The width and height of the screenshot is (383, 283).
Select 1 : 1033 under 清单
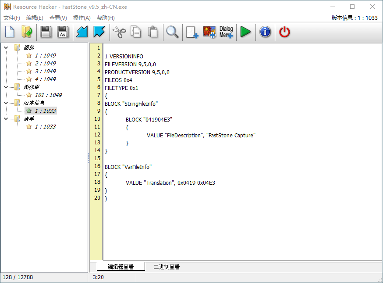[x=46, y=126]
